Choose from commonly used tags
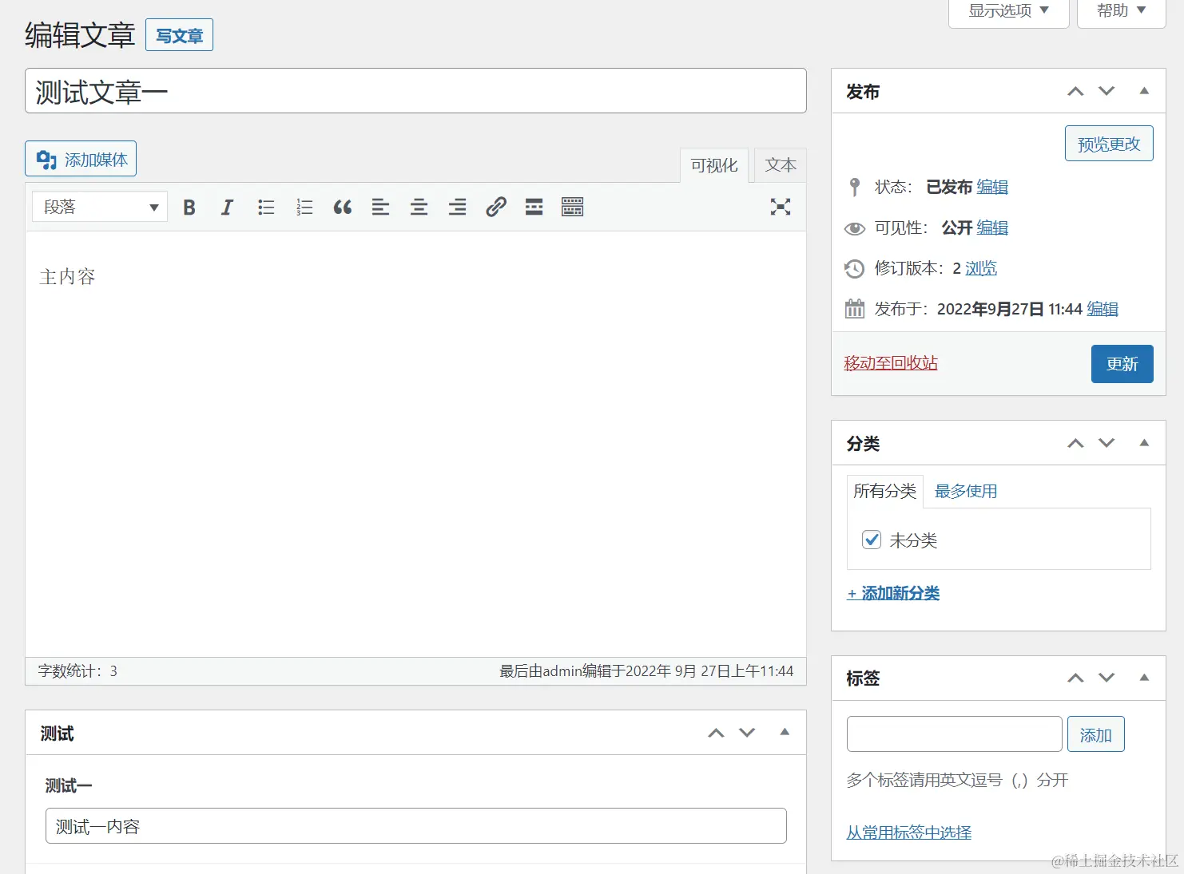Image resolution: width=1184 pixels, height=874 pixels. click(909, 832)
